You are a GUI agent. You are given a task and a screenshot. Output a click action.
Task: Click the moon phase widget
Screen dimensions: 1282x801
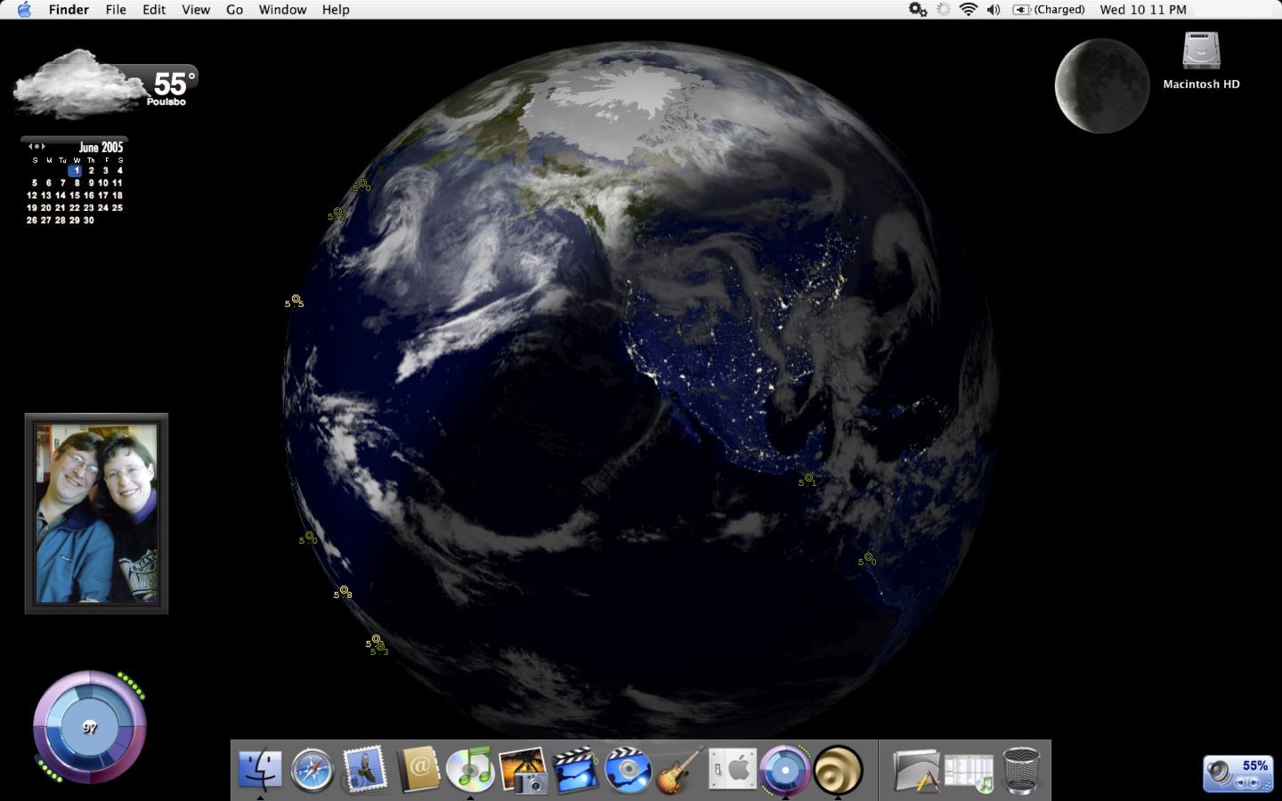tap(1102, 85)
